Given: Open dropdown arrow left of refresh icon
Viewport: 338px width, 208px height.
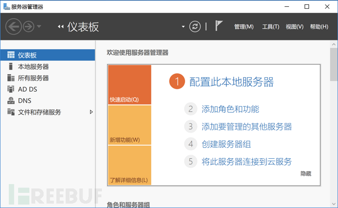Looking at the screenshot, I should click(183, 26).
